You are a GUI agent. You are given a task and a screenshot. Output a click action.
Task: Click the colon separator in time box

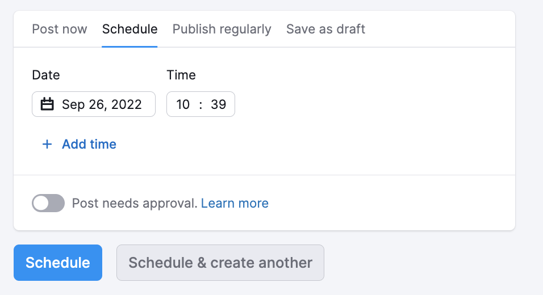(x=201, y=104)
